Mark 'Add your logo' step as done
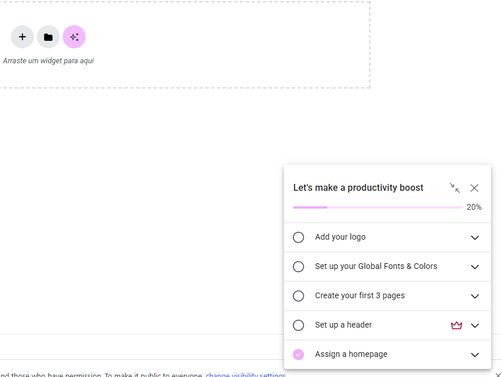The height and width of the screenshot is (377, 502). click(298, 237)
